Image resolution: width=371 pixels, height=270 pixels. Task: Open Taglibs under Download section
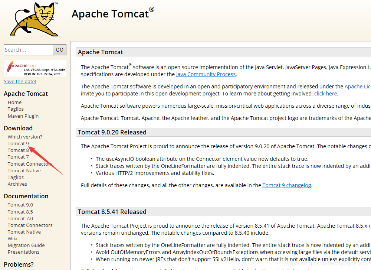coord(16,177)
